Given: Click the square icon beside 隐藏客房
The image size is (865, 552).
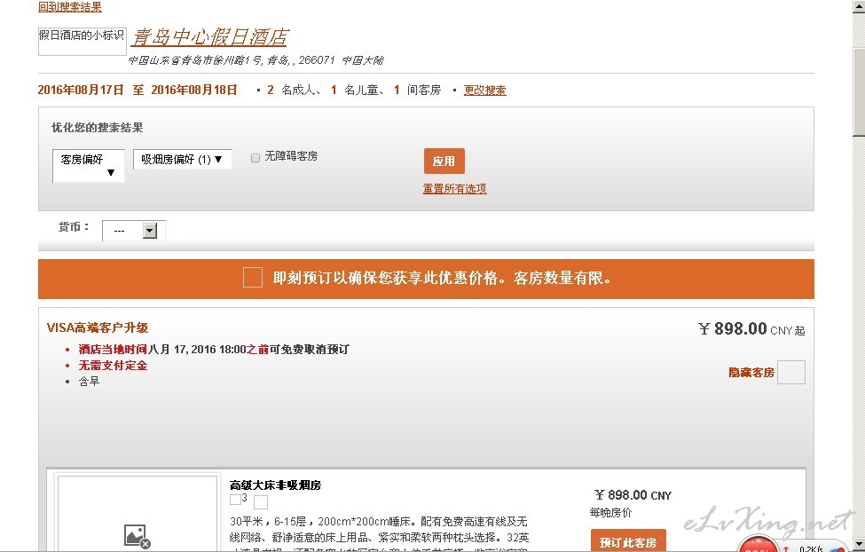Looking at the screenshot, I should (791, 372).
